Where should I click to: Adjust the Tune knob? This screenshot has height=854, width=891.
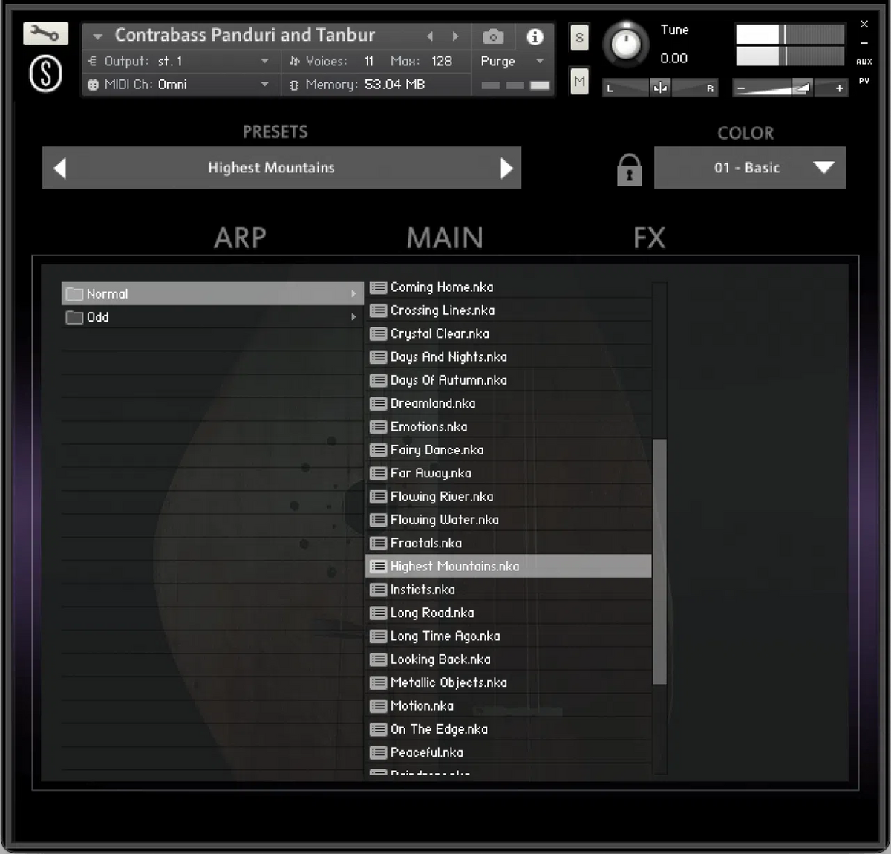(x=626, y=45)
